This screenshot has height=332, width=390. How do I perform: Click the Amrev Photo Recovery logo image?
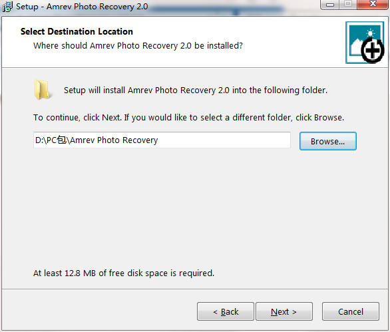pyautogui.click(x=365, y=43)
